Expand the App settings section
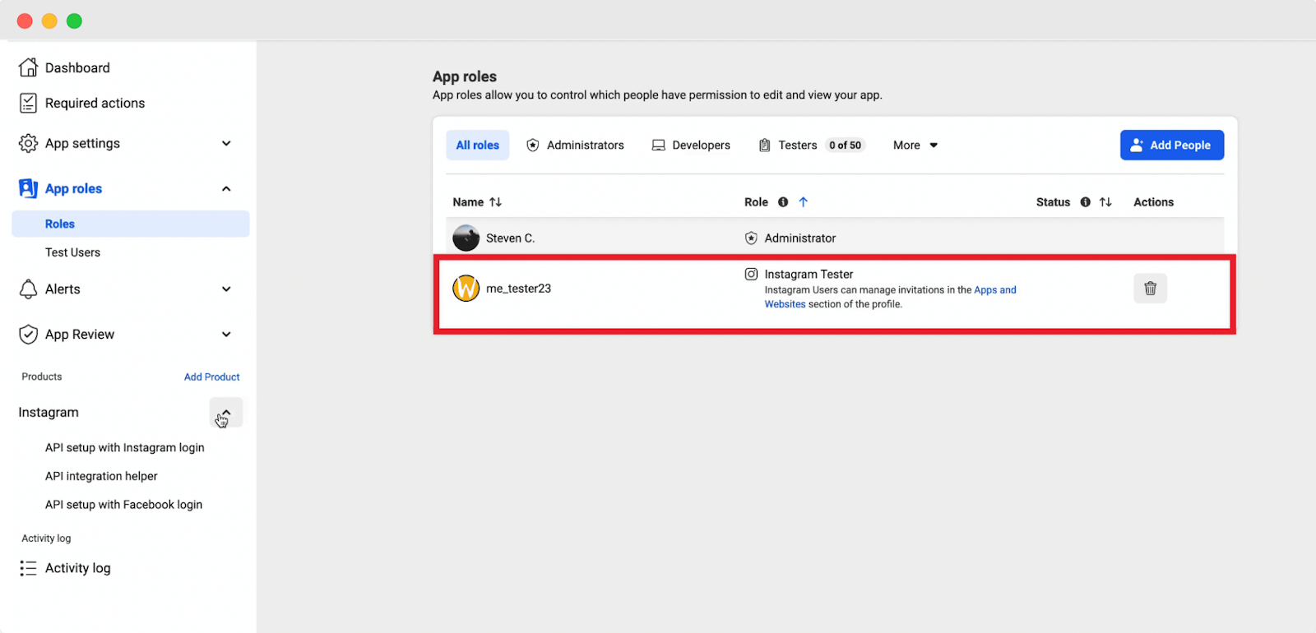Viewport: 1316px width, 633px height. (226, 143)
